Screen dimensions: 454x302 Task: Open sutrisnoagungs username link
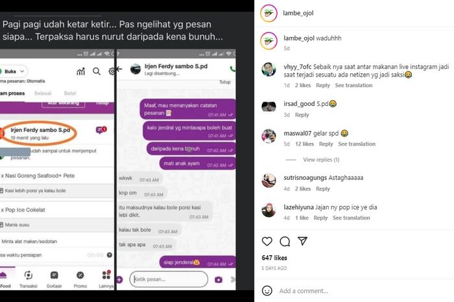tap(303, 178)
